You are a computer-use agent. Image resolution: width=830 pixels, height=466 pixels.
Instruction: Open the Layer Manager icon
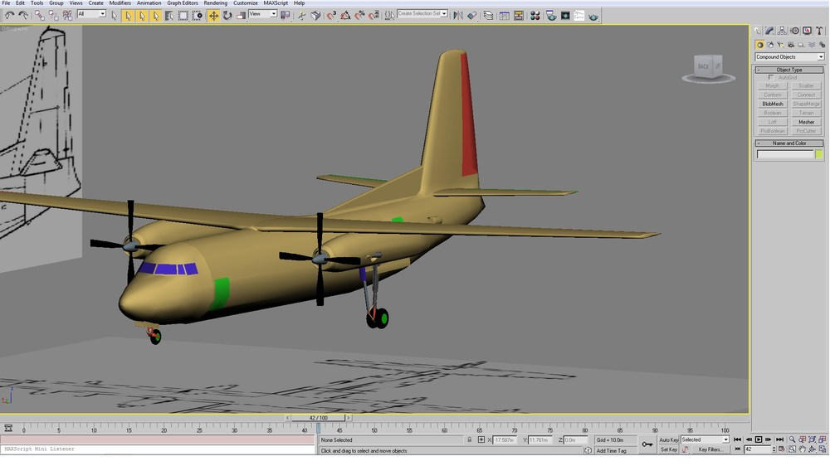tap(488, 15)
